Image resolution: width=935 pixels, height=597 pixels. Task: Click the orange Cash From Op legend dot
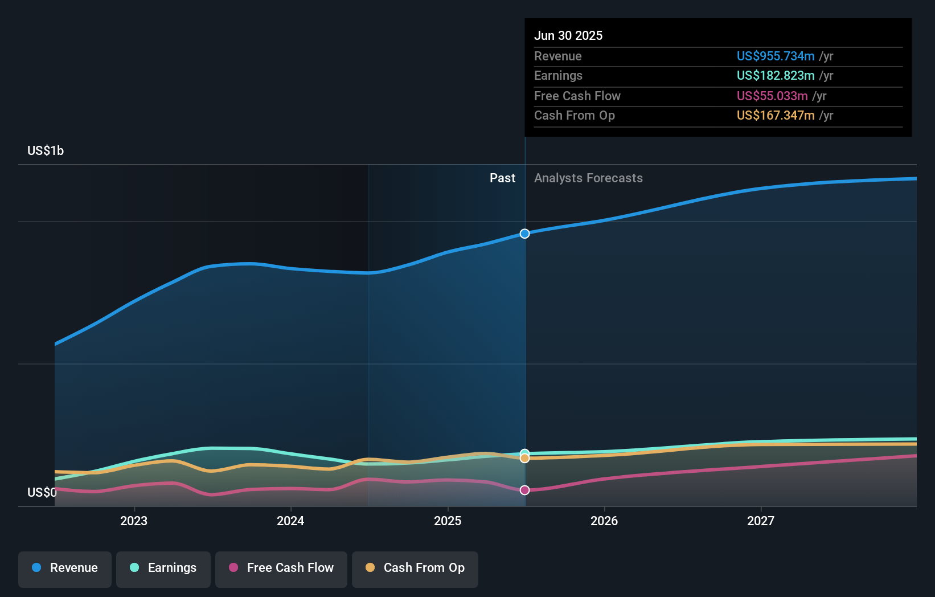click(370, 568)
